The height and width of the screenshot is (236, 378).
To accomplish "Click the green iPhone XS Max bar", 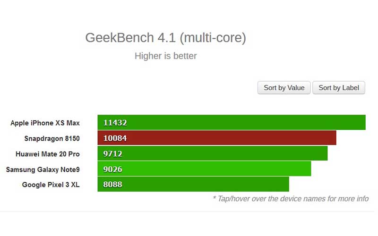I will 232,122.
